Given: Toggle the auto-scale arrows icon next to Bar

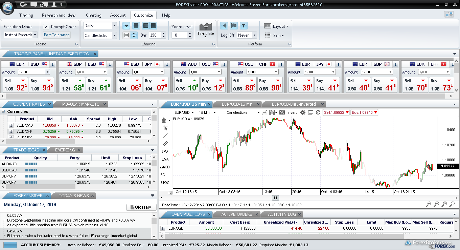Looking at the screenshot, I should 134,35.
